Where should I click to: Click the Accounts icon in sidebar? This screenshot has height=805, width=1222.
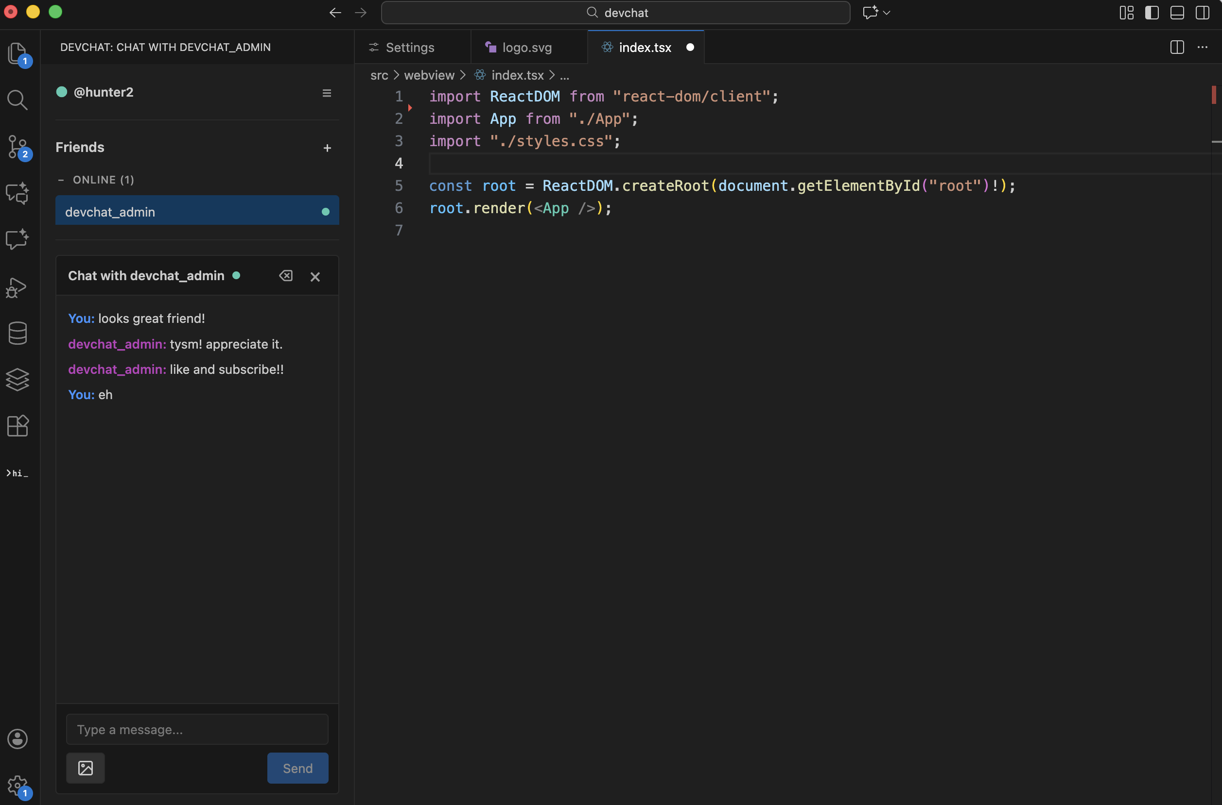coord(18,738)
